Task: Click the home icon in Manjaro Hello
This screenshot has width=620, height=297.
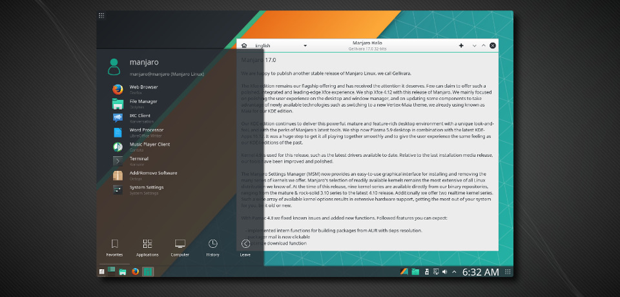Action: click(244, 46)
